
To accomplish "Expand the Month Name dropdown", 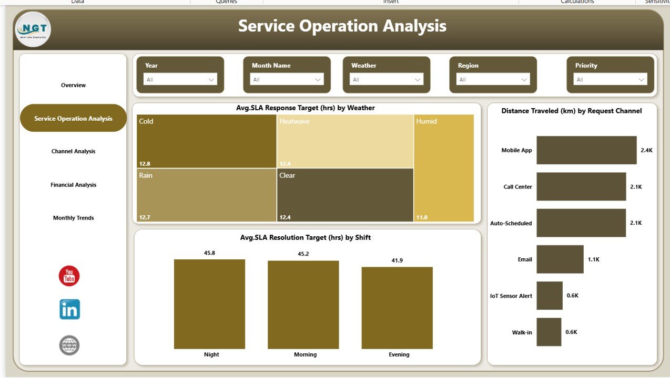I will [x=318, y=79].
